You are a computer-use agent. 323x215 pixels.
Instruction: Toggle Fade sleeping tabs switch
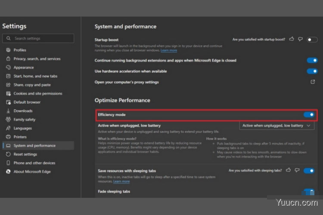click(x=309, y=191)
